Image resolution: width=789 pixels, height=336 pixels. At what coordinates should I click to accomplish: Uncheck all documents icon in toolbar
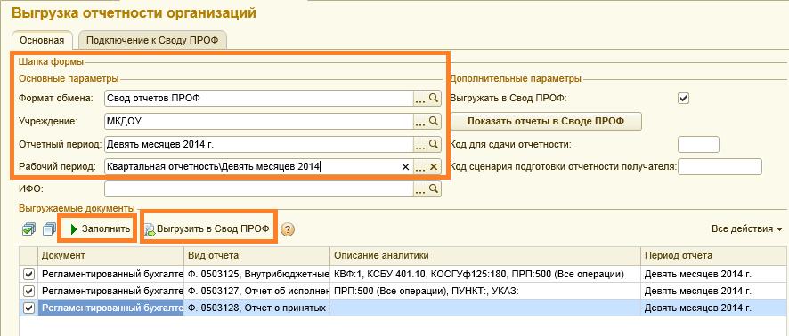[49, 229]
